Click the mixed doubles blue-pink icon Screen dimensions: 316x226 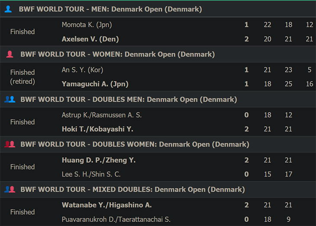pyautogui.click(x=10, y=190)
